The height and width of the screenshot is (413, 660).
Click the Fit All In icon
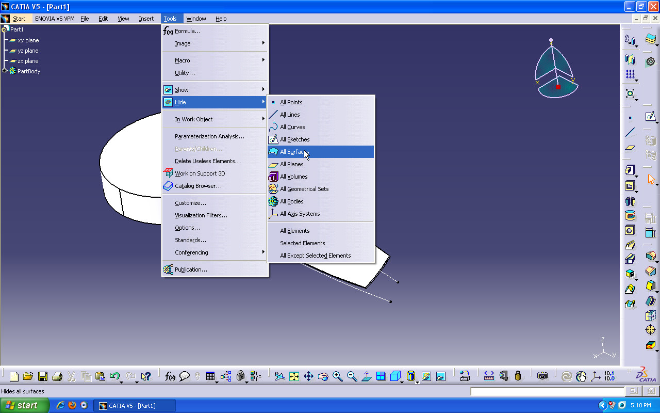pyautogui.click(x=294, y=376)
